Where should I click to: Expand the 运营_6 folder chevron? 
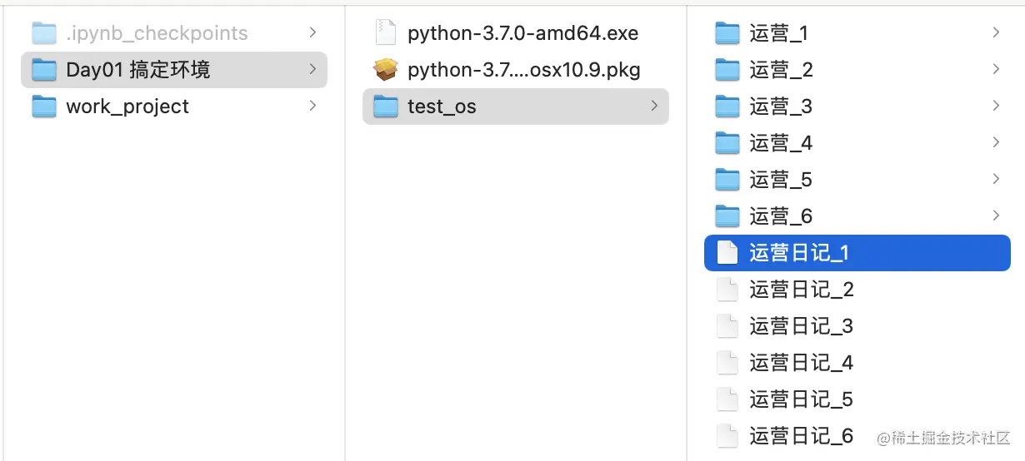pos(996,216)
